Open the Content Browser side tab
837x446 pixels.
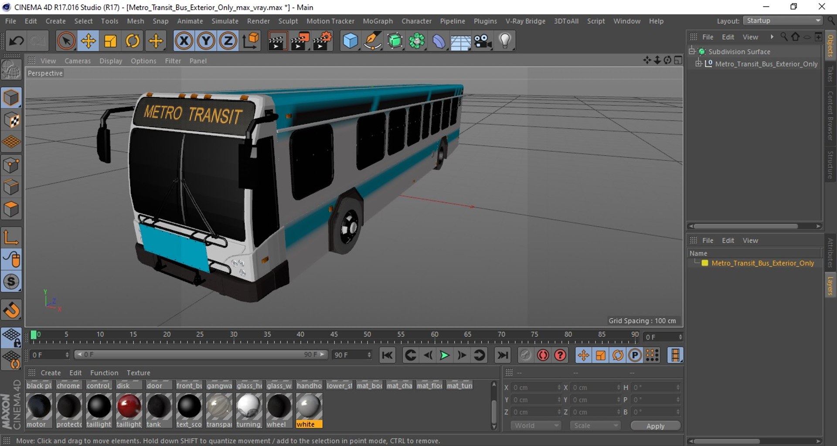tap(830, 115)
